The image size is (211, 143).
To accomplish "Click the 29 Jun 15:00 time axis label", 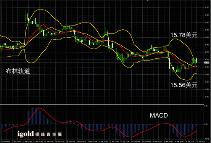I will click(83, 141).
